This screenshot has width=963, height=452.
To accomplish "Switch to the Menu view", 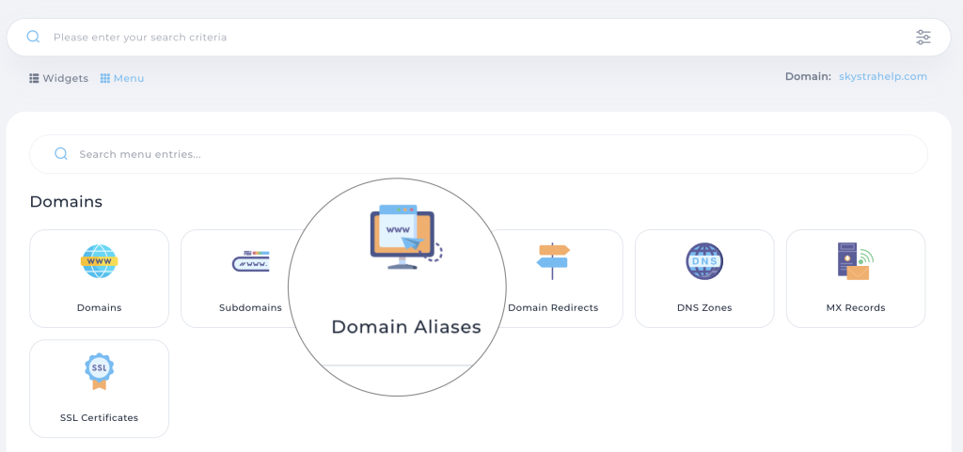I will click(122, 78).
